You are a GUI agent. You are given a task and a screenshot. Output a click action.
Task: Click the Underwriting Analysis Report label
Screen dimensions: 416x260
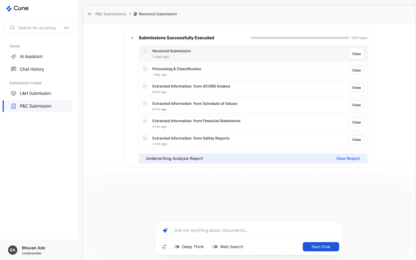pos(174,159)
